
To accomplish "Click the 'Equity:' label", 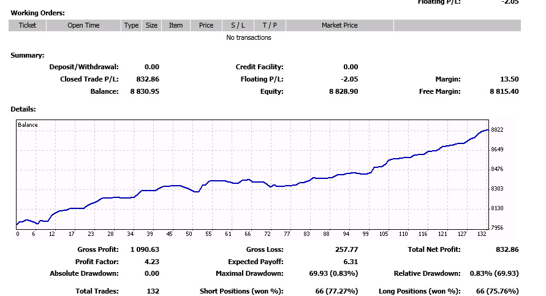I will point(271,91).
